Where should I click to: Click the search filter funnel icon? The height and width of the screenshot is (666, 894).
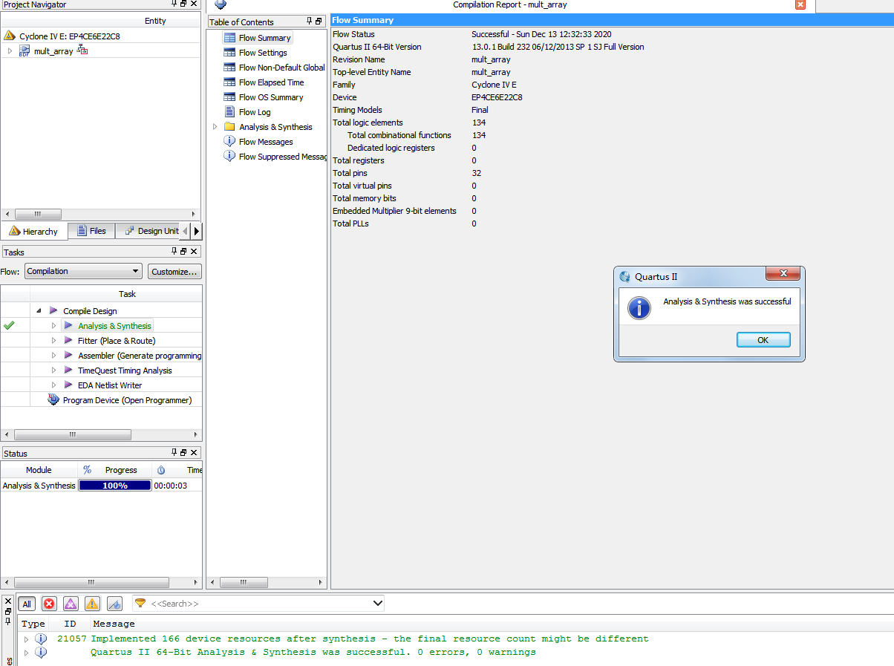pyautogui.click(x=140, y=603)
